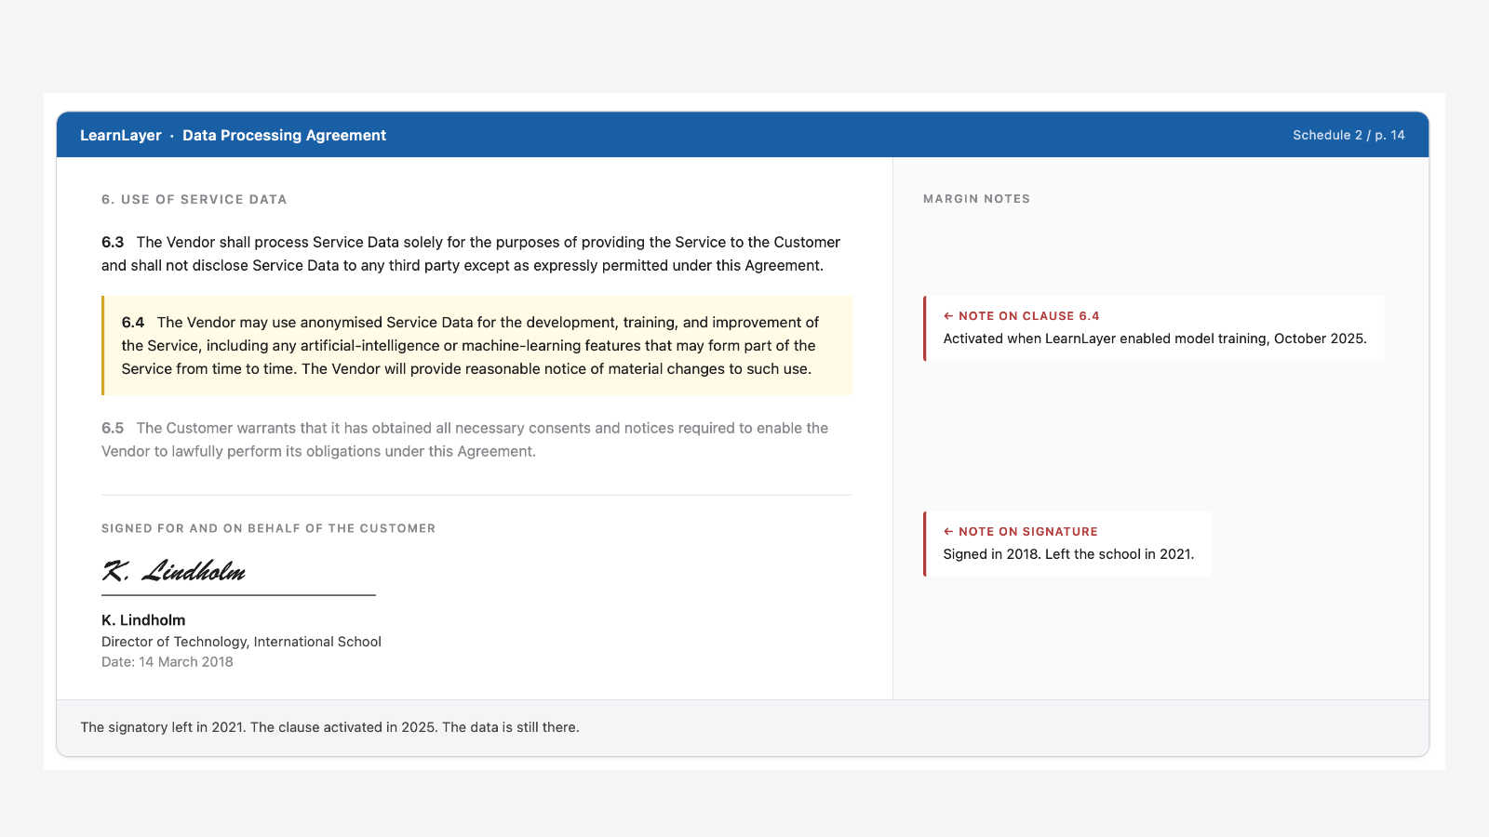Viewport: 1489px width, 837px height.
Task: Click the "NOTE ON SIGNATURE" label
Action: tap(1028, 532)
